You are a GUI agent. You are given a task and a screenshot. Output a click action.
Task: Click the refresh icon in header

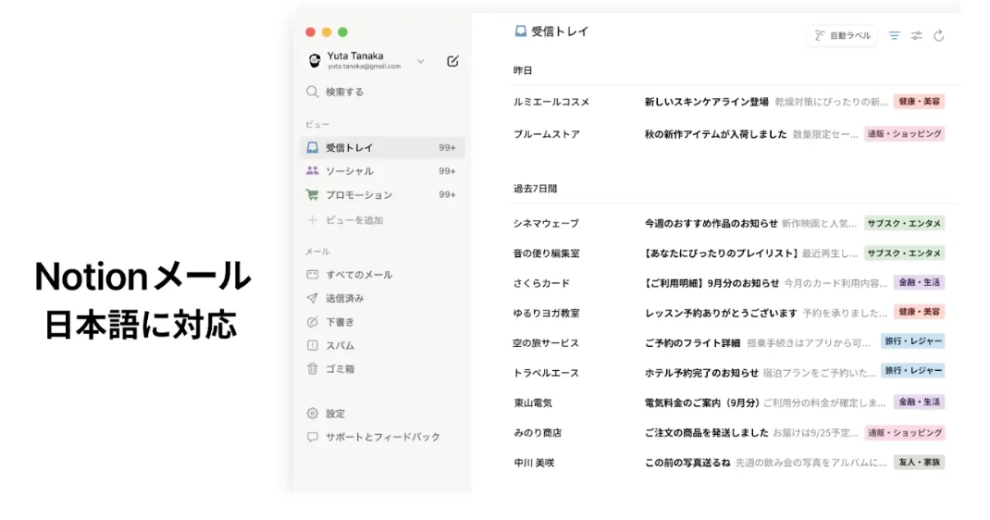point(939,35)
